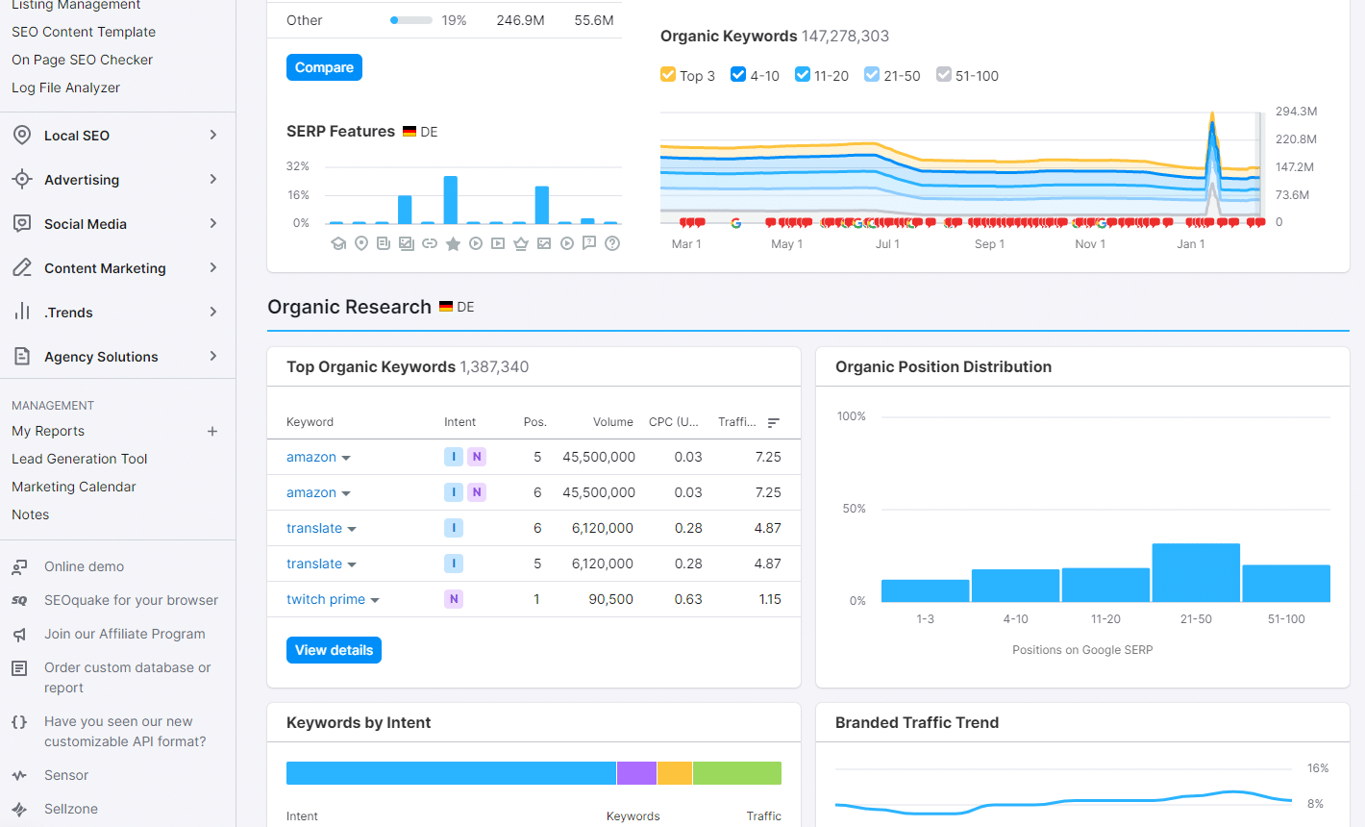
Task: Open the Notes link in sidebar
Action: 31,514
